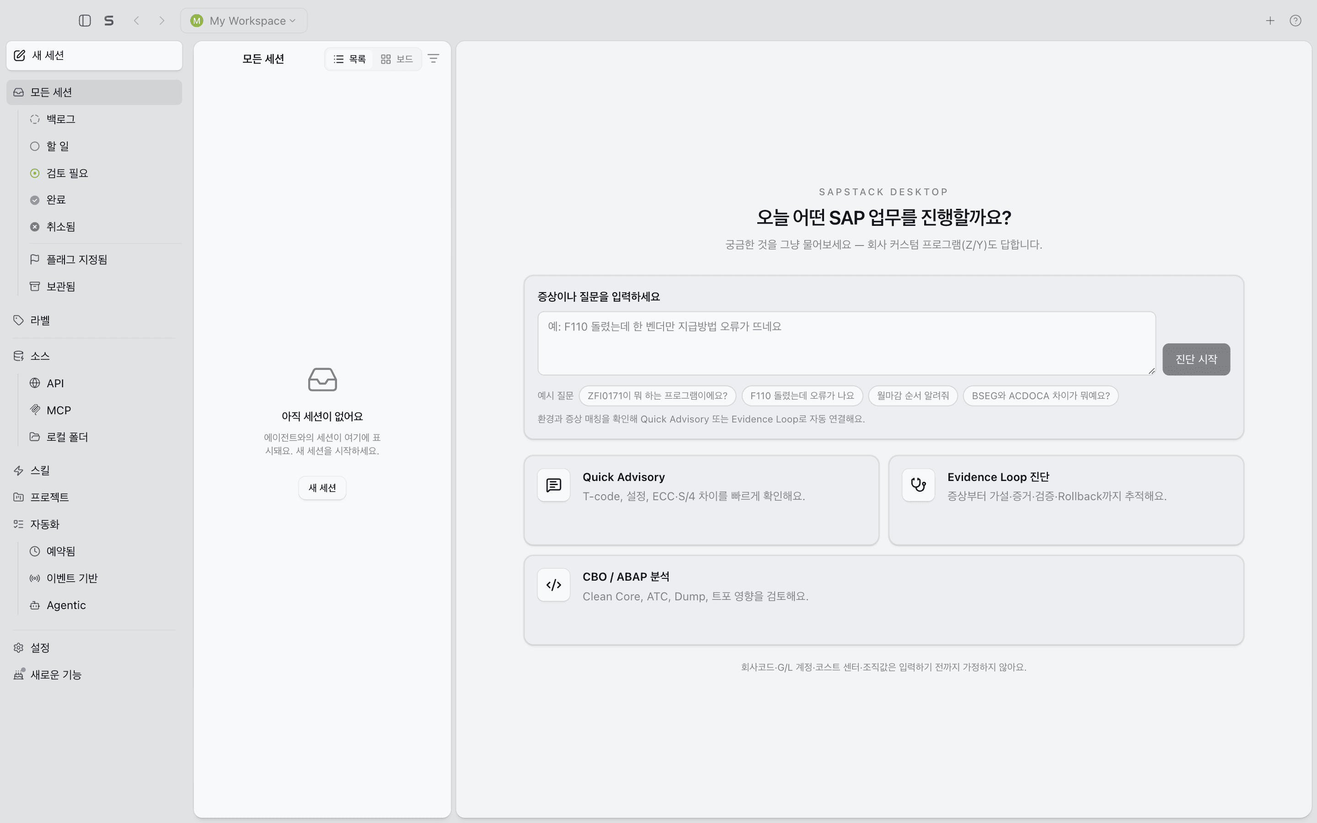
Task: Choose example F110 돌렸는데 오류가 나요
Action: [x=802, y=395]
